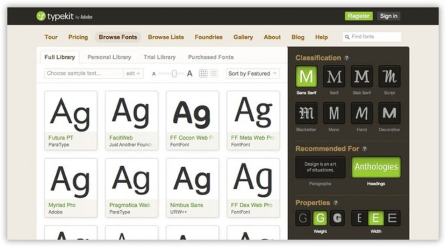Viewport: 446px width, 247px height.
Task: Open the Pragmatica Web font card
Action: 132,188
